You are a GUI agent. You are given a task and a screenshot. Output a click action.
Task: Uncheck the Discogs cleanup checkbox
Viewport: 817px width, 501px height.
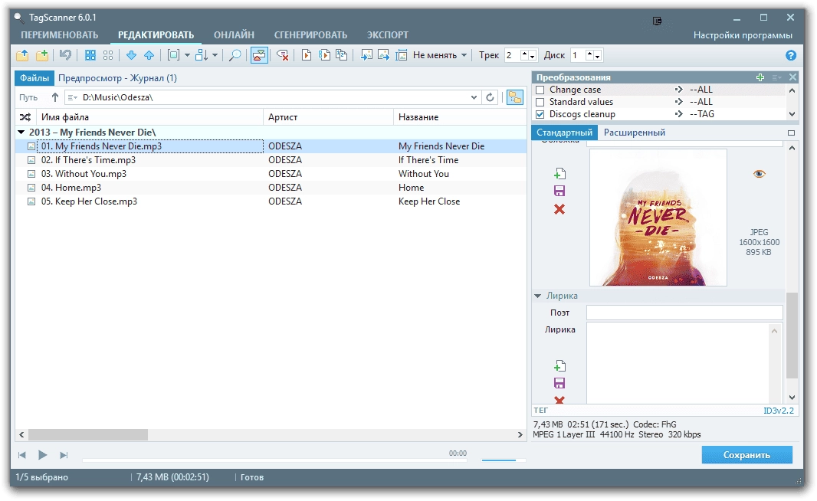[x=540, y=115]
